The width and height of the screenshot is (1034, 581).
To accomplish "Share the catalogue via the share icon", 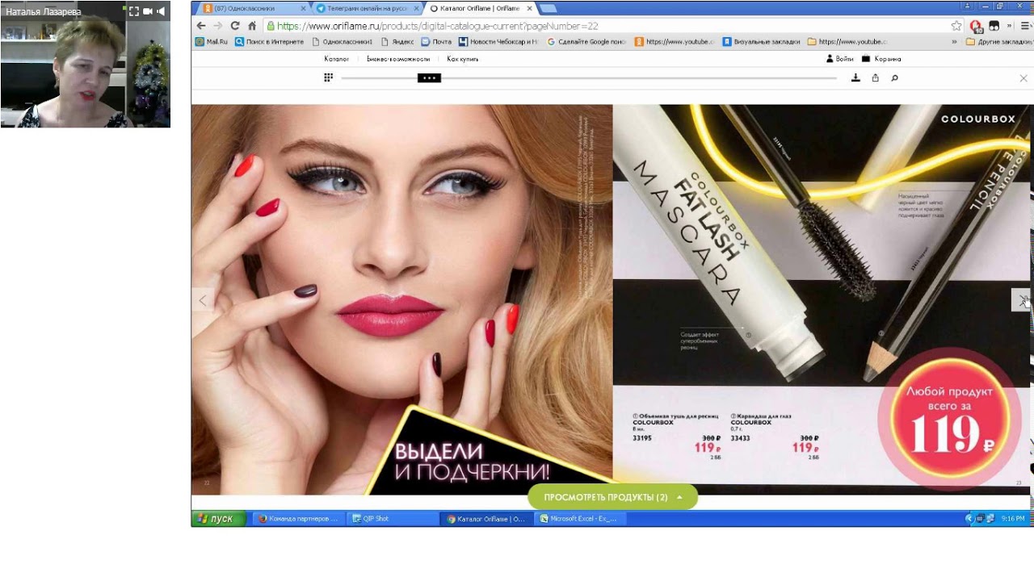I will point(875,78).
